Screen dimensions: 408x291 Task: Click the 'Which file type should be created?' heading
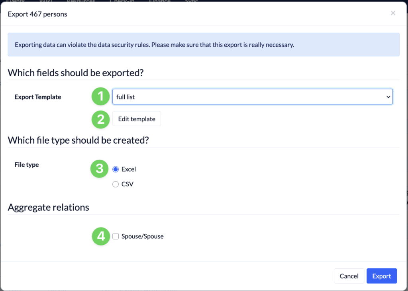point(78,140)
